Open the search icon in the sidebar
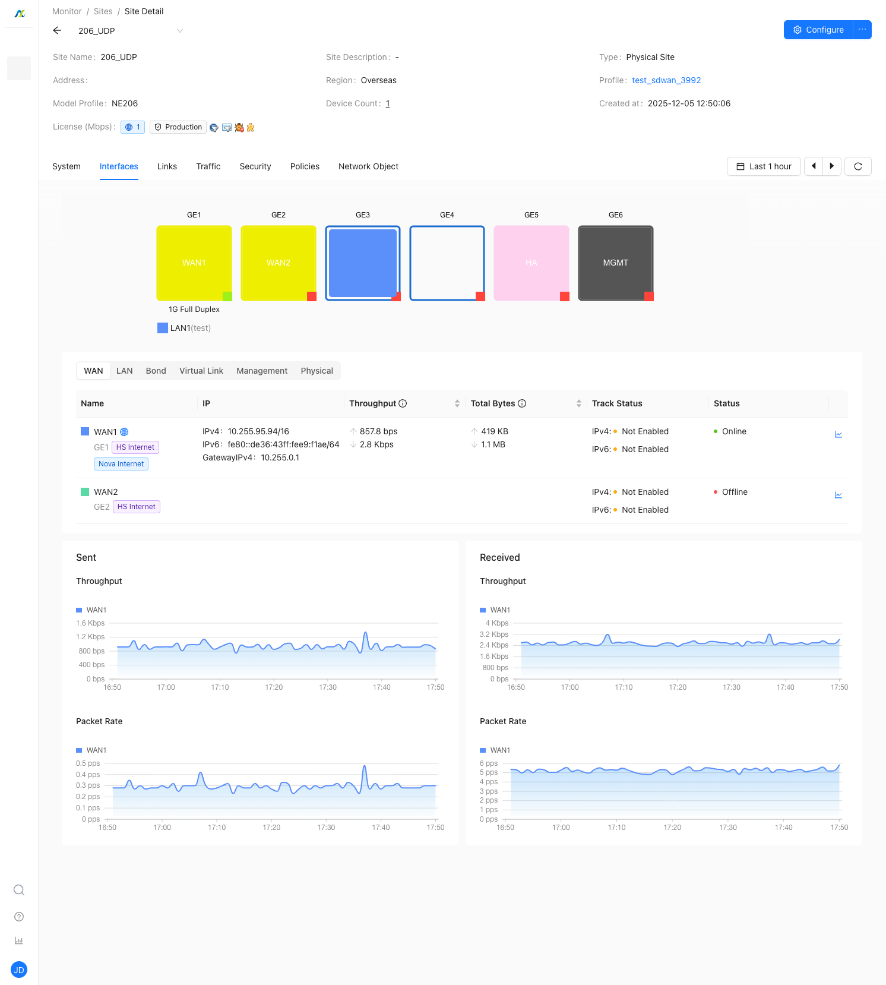Image resolution: width=886 pixels, height=985 pixels. tap(19, 890)
